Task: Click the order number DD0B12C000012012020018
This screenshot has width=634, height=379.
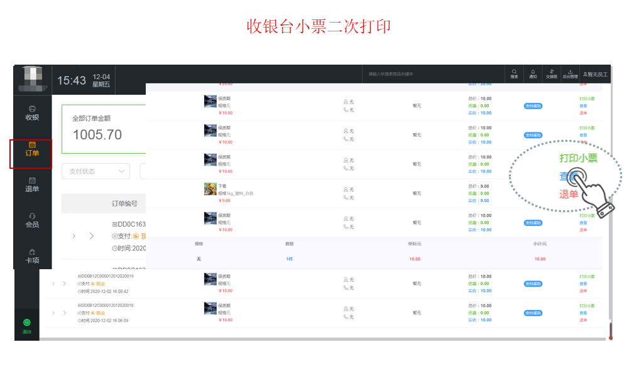Action: point(107,306)
